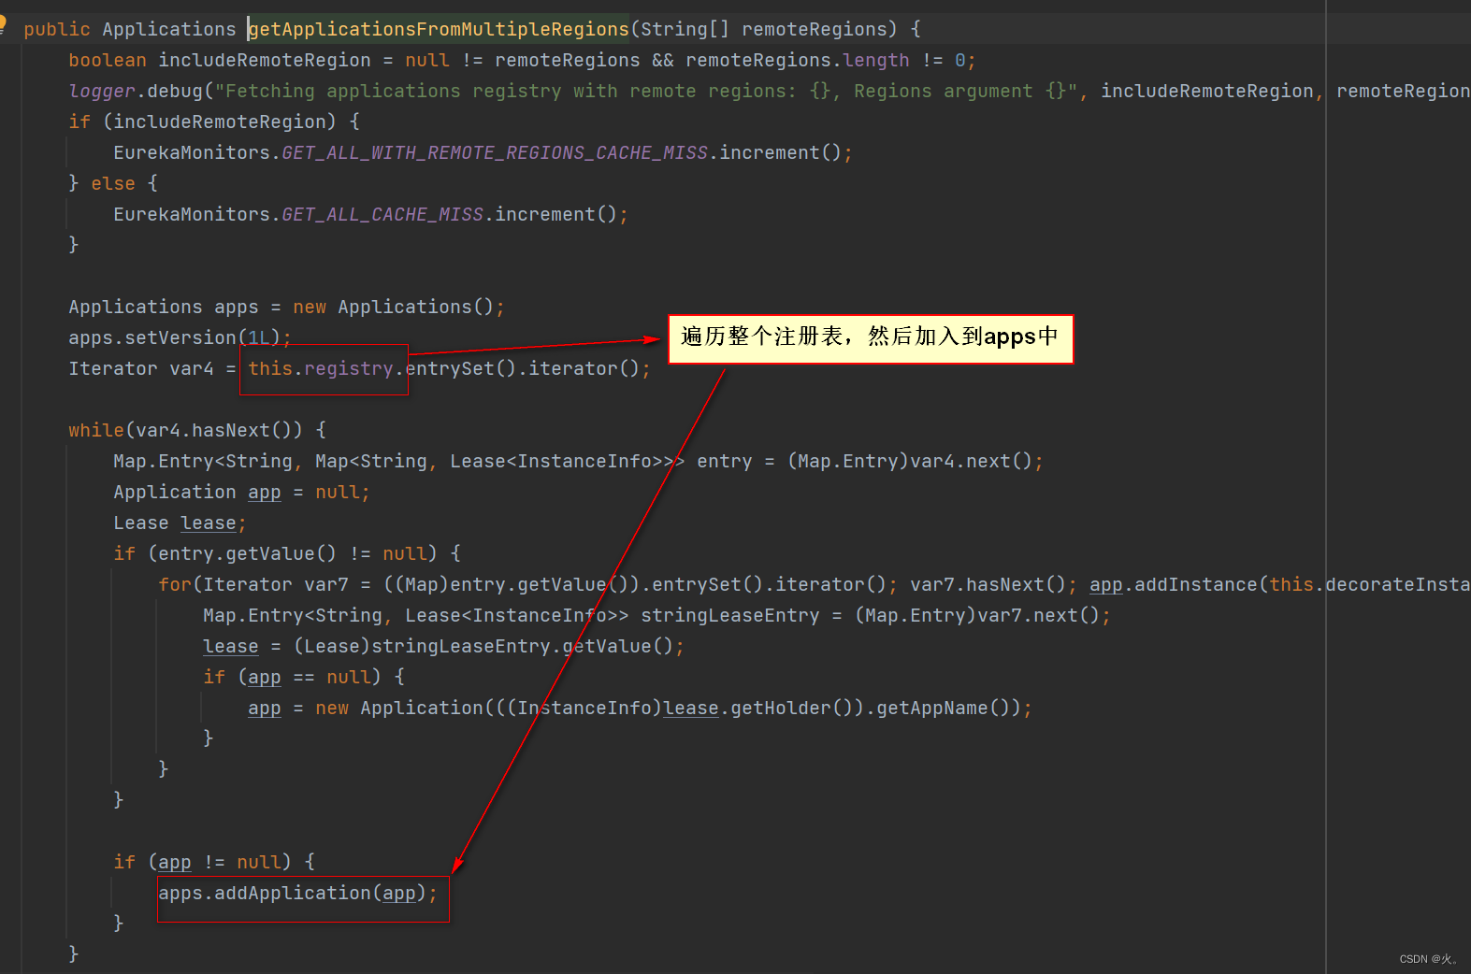Click 'app' in 'Application app = null'

(x=265, y=492)
